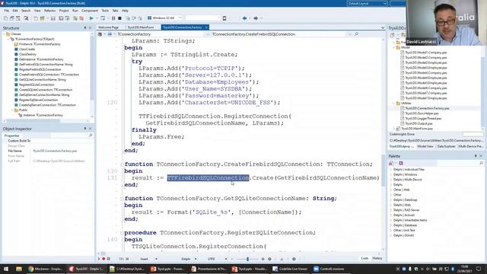Open the Component menu

pos(90,11)
